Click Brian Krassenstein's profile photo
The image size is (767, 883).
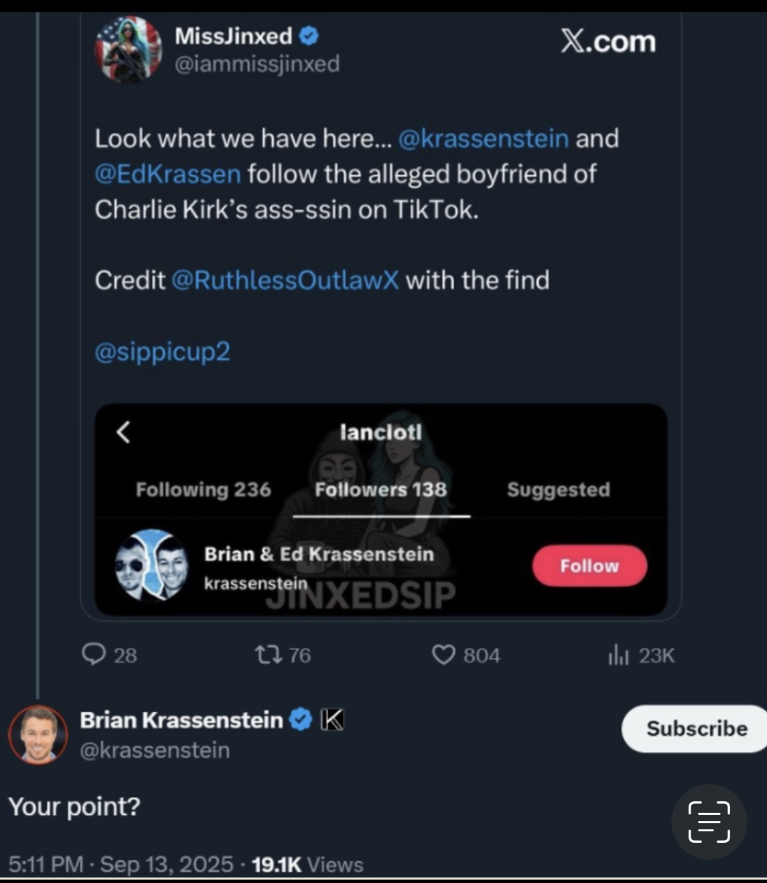pos(38,735)
